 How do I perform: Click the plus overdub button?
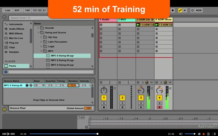(x=173, y=10)
